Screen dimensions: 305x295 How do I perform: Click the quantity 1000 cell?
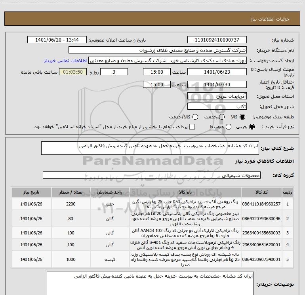(x=71, y=259)
